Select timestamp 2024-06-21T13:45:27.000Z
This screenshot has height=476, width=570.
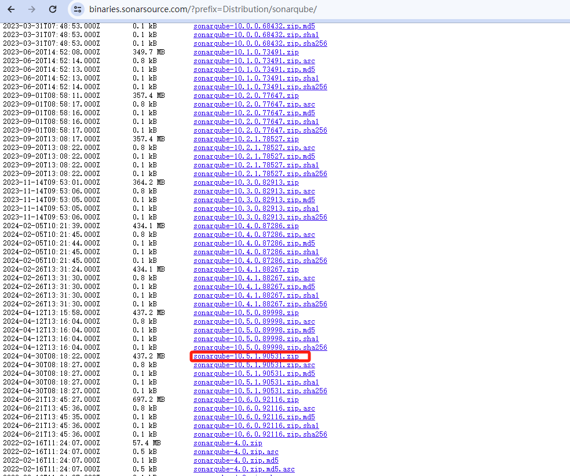[52, 400]
